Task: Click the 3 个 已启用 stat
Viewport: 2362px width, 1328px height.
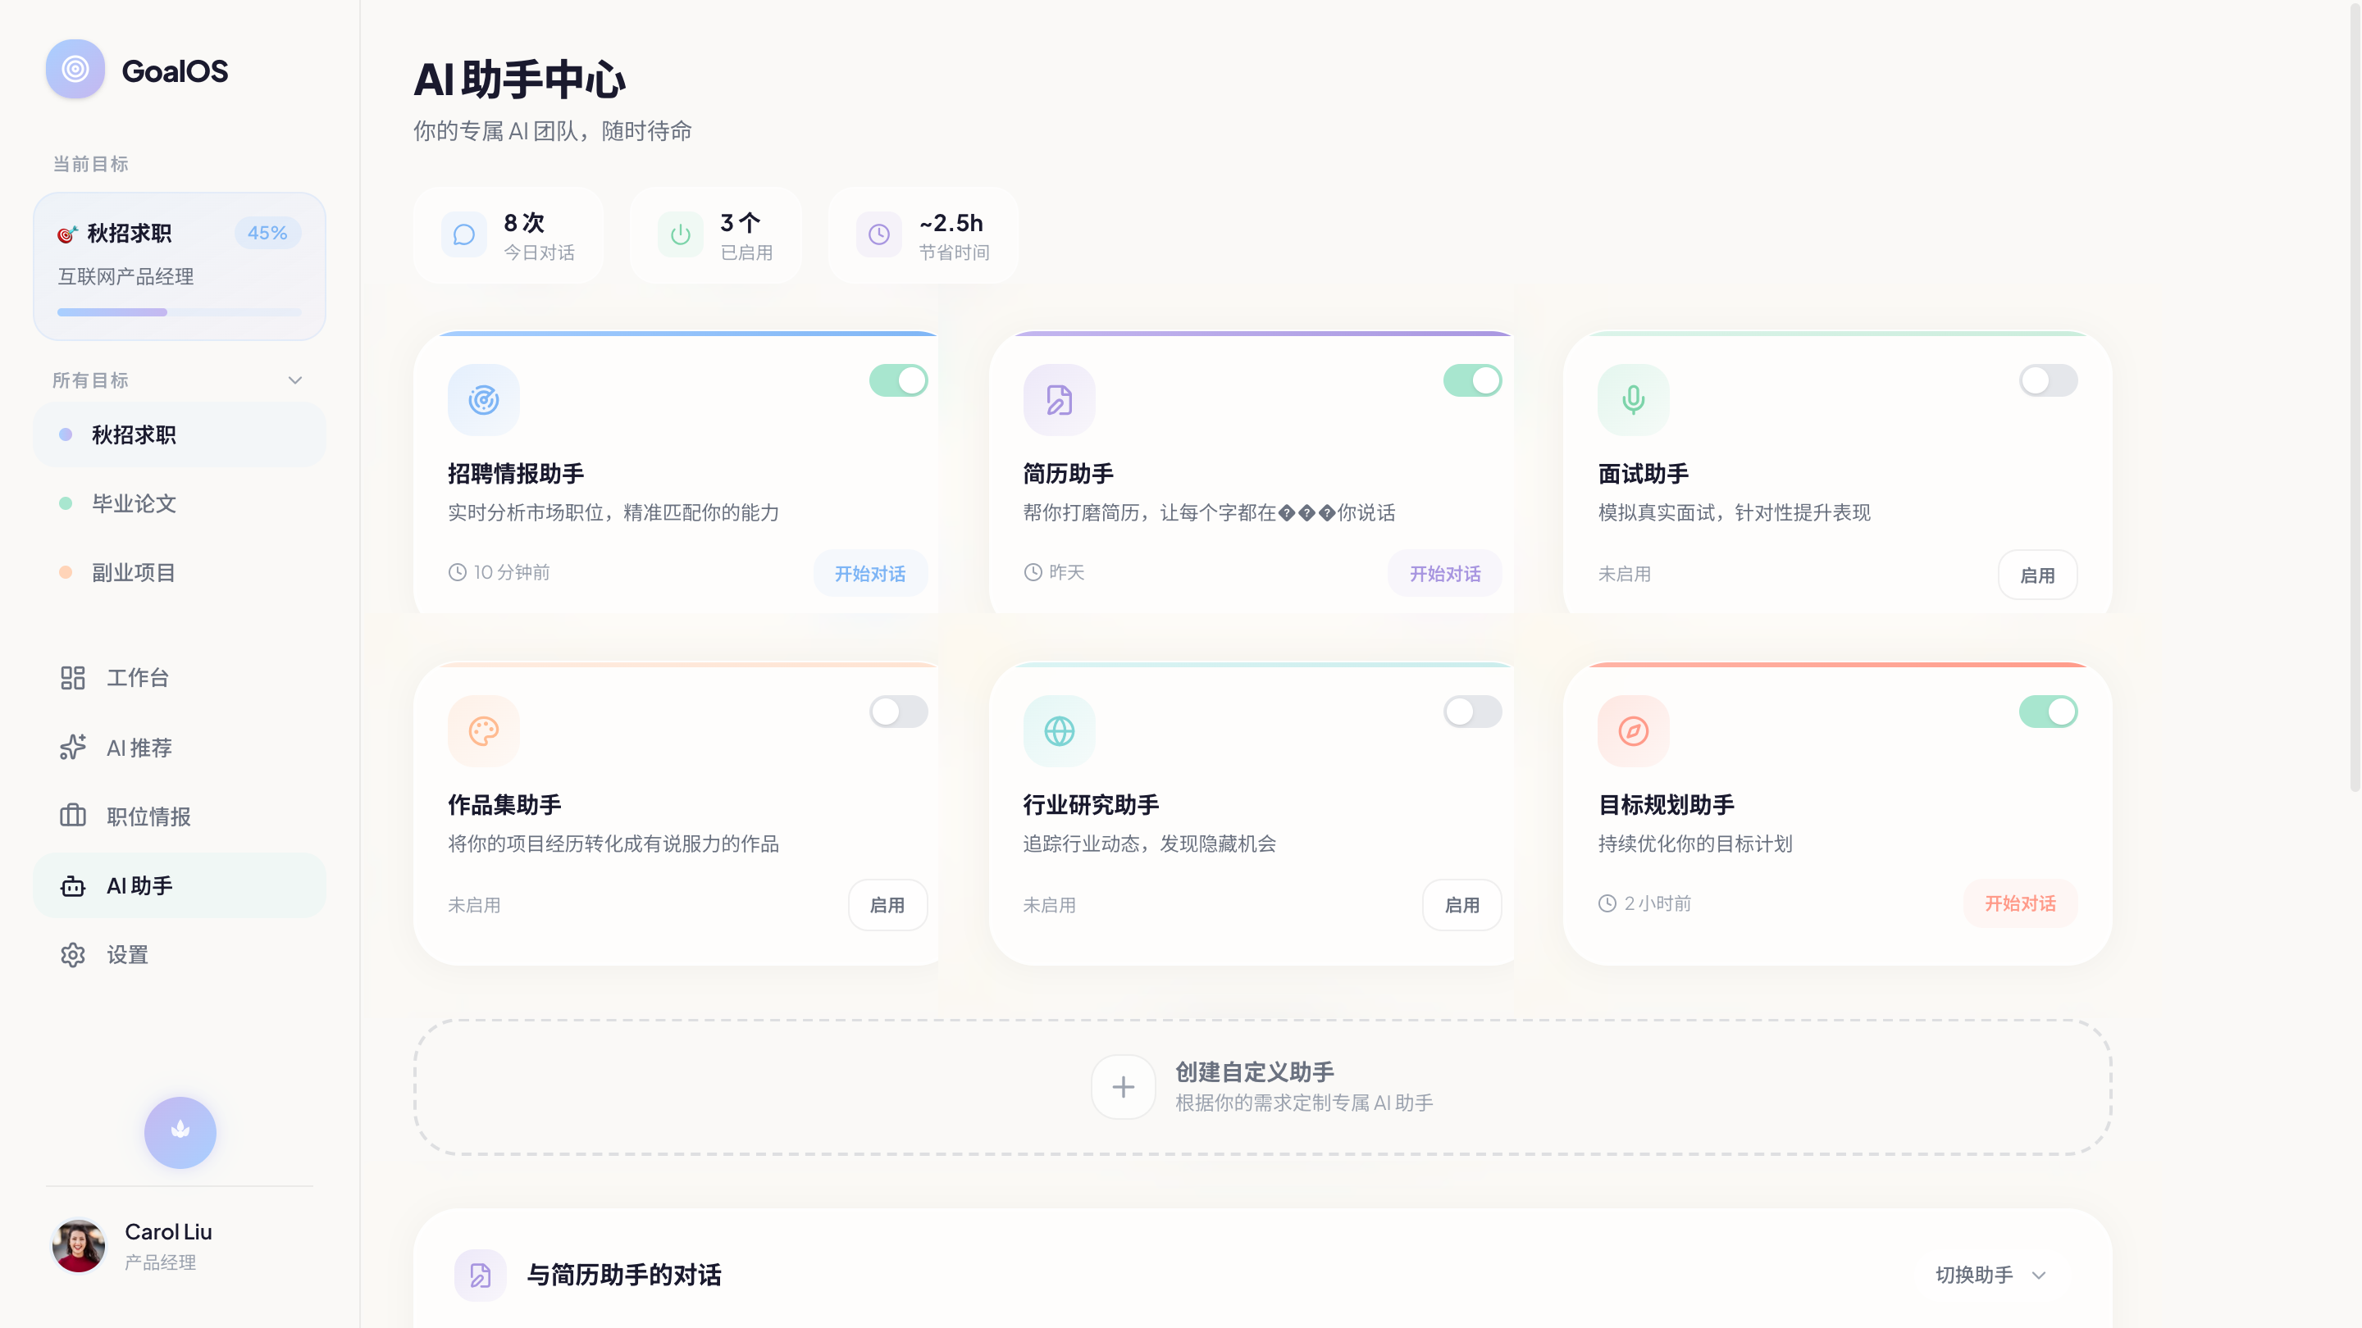Action: click(x=715, y=235)
